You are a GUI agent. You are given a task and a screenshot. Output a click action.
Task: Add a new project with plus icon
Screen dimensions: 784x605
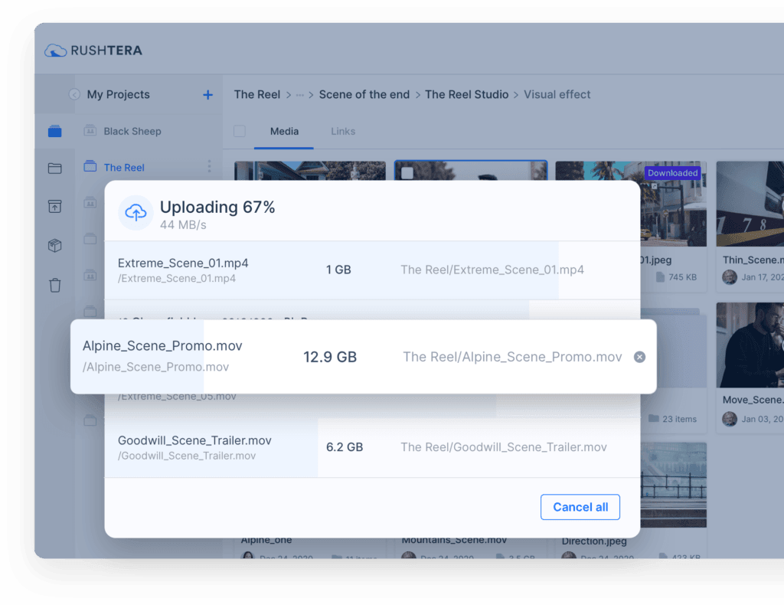(x=207, y=94)
